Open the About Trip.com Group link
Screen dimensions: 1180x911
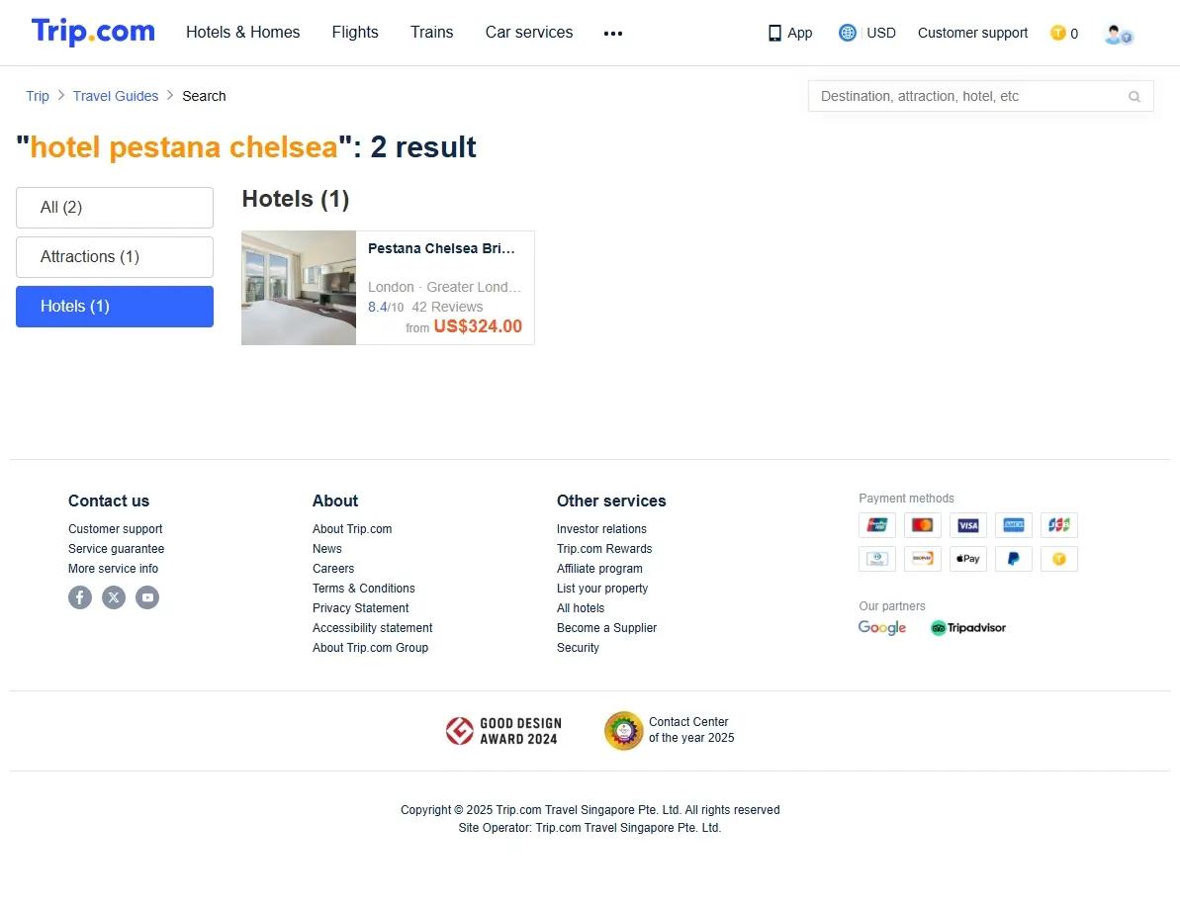coord(370,648)
